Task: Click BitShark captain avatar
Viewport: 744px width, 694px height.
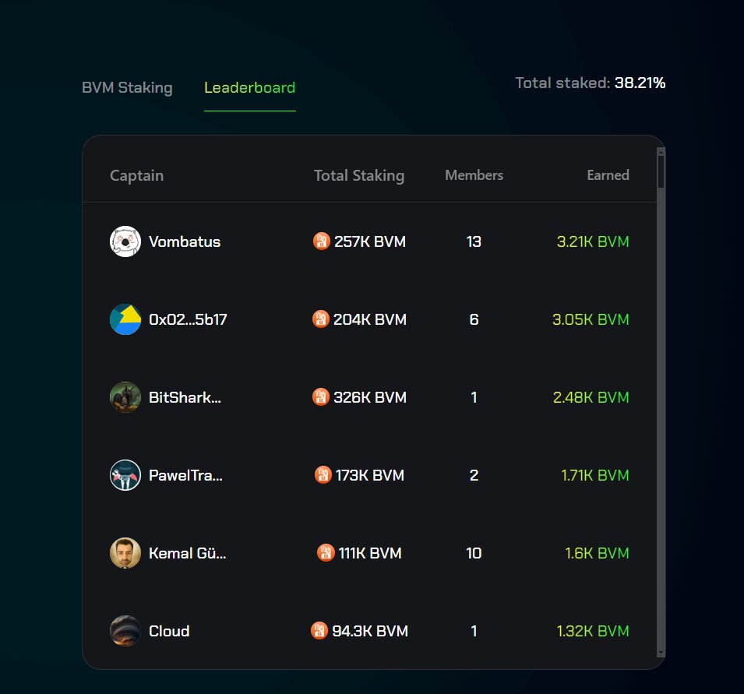Action: (x=125, y=397)
